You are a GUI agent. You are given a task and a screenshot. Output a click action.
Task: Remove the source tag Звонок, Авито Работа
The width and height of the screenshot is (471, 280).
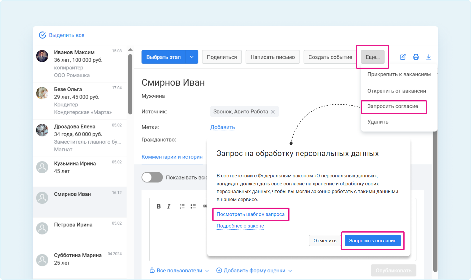click(273, 112)
